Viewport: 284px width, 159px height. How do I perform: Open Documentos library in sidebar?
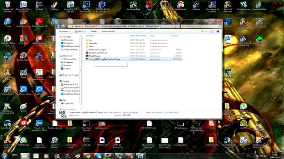(70, 59)
